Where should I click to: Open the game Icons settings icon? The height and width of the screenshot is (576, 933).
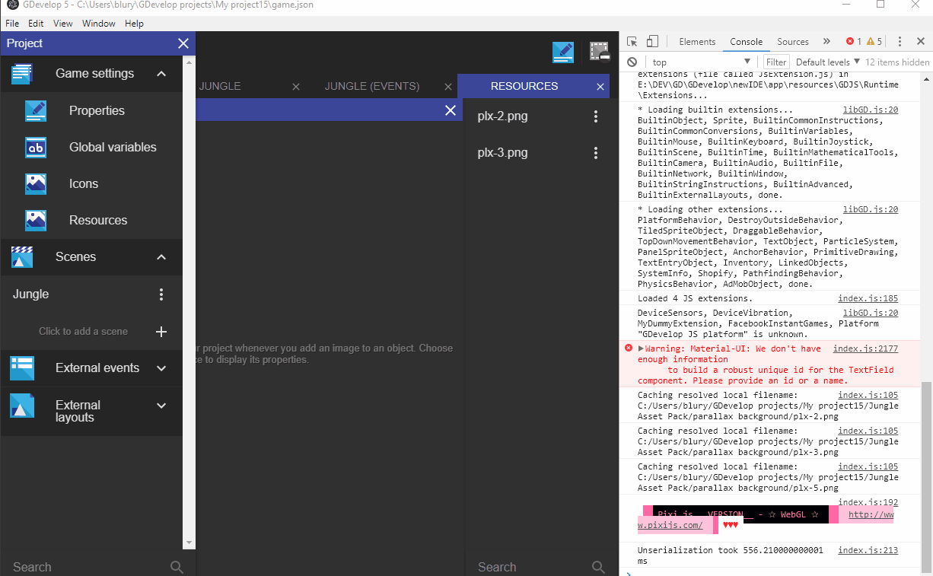tap(36, 183)
